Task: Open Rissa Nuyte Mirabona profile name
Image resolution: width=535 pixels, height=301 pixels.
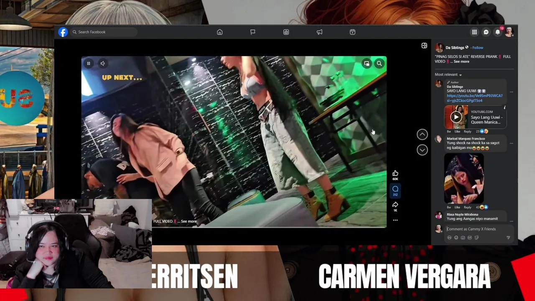Action: 462,214
